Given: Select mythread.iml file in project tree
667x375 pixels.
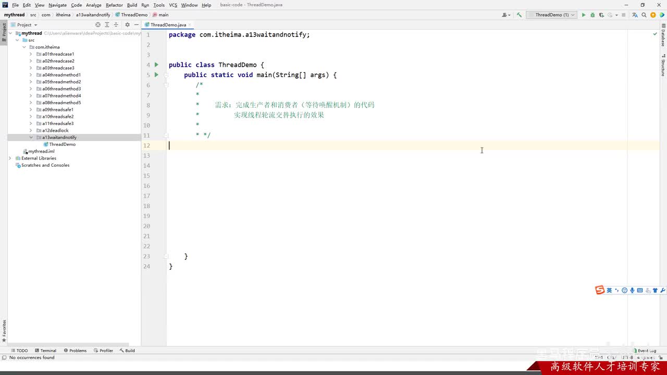Looking at the screenshot, I should pos(41,152).
